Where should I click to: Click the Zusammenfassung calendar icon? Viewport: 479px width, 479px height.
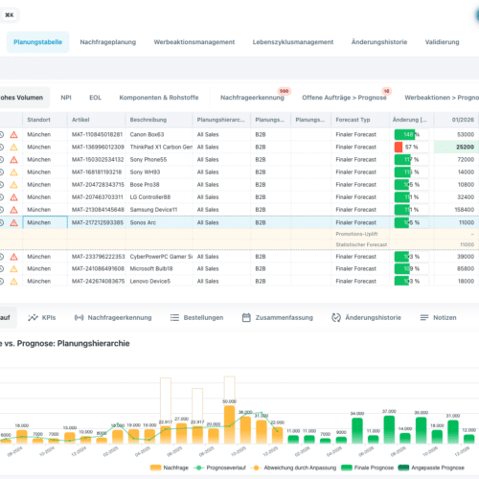246,317
